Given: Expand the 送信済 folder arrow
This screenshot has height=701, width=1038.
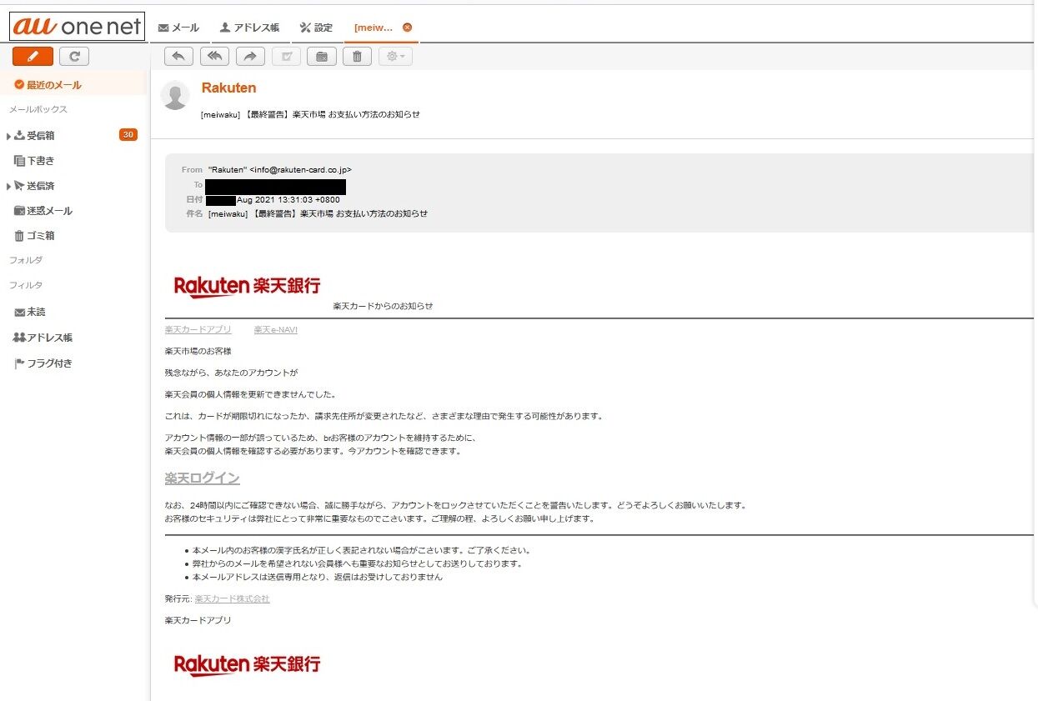Looking at the screenshot, I should tap(8, 186).
